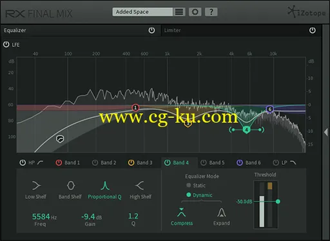Toggle Band 4 power button
330x241 pixels.
point(167,162)
